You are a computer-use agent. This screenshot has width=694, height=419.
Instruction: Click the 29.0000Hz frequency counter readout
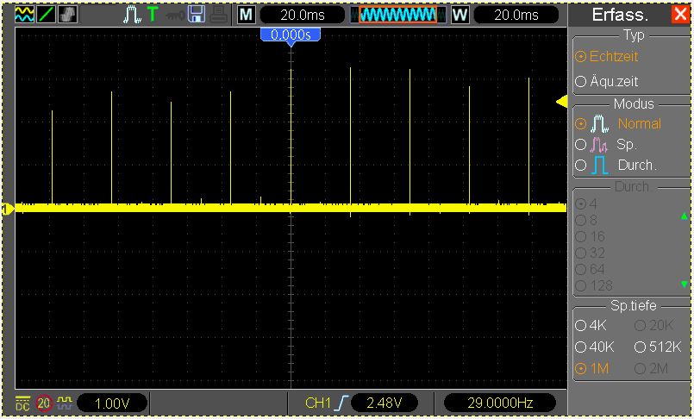[500, 403]
